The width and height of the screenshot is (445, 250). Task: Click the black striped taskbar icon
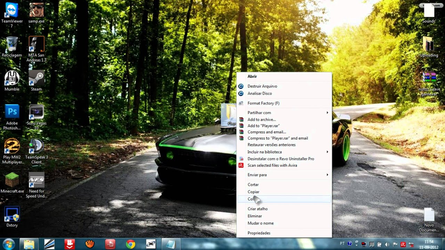(49, 244)
